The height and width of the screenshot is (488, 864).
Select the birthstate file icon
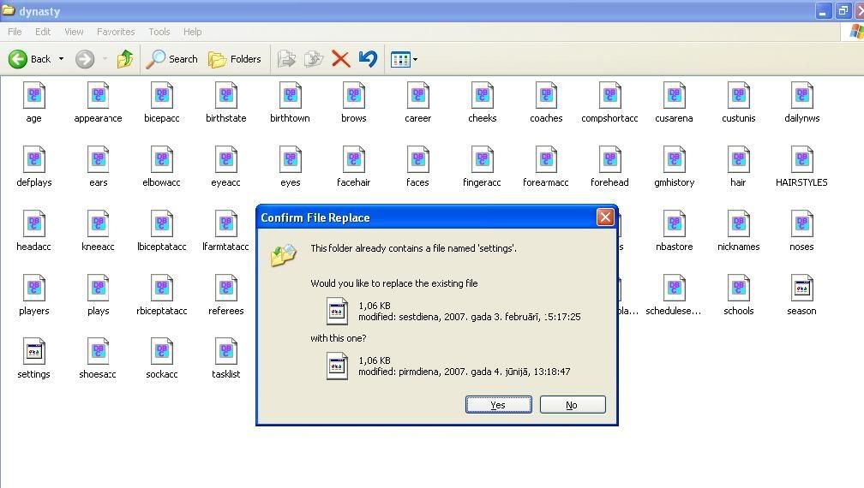click(x=226, y=95)
